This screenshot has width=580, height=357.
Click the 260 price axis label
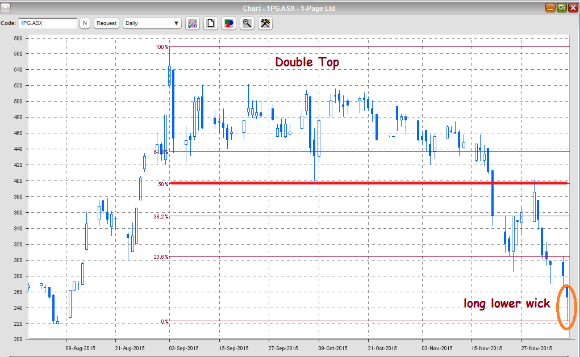18,292
